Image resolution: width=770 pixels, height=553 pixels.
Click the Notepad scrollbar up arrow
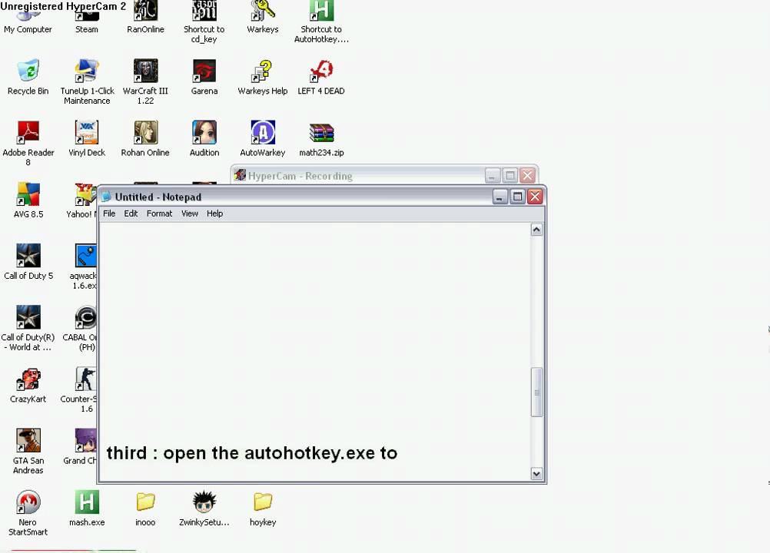[536, 230]
